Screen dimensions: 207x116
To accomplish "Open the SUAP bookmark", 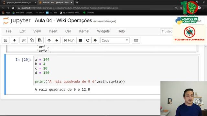I will coord(39,13).
